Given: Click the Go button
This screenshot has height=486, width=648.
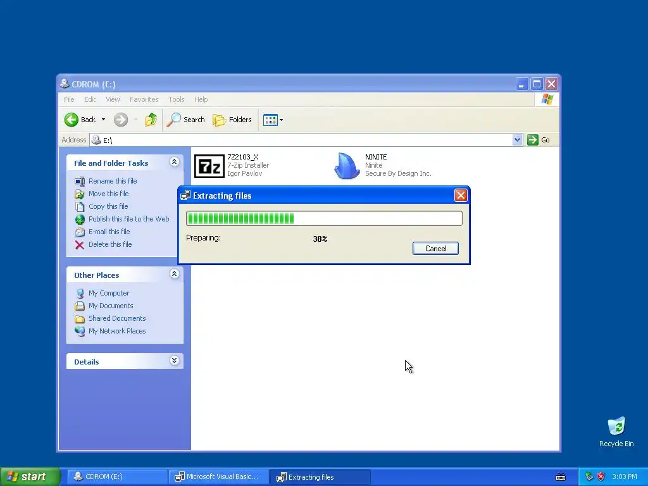Looking at the screenshot, I should point(539,140).
